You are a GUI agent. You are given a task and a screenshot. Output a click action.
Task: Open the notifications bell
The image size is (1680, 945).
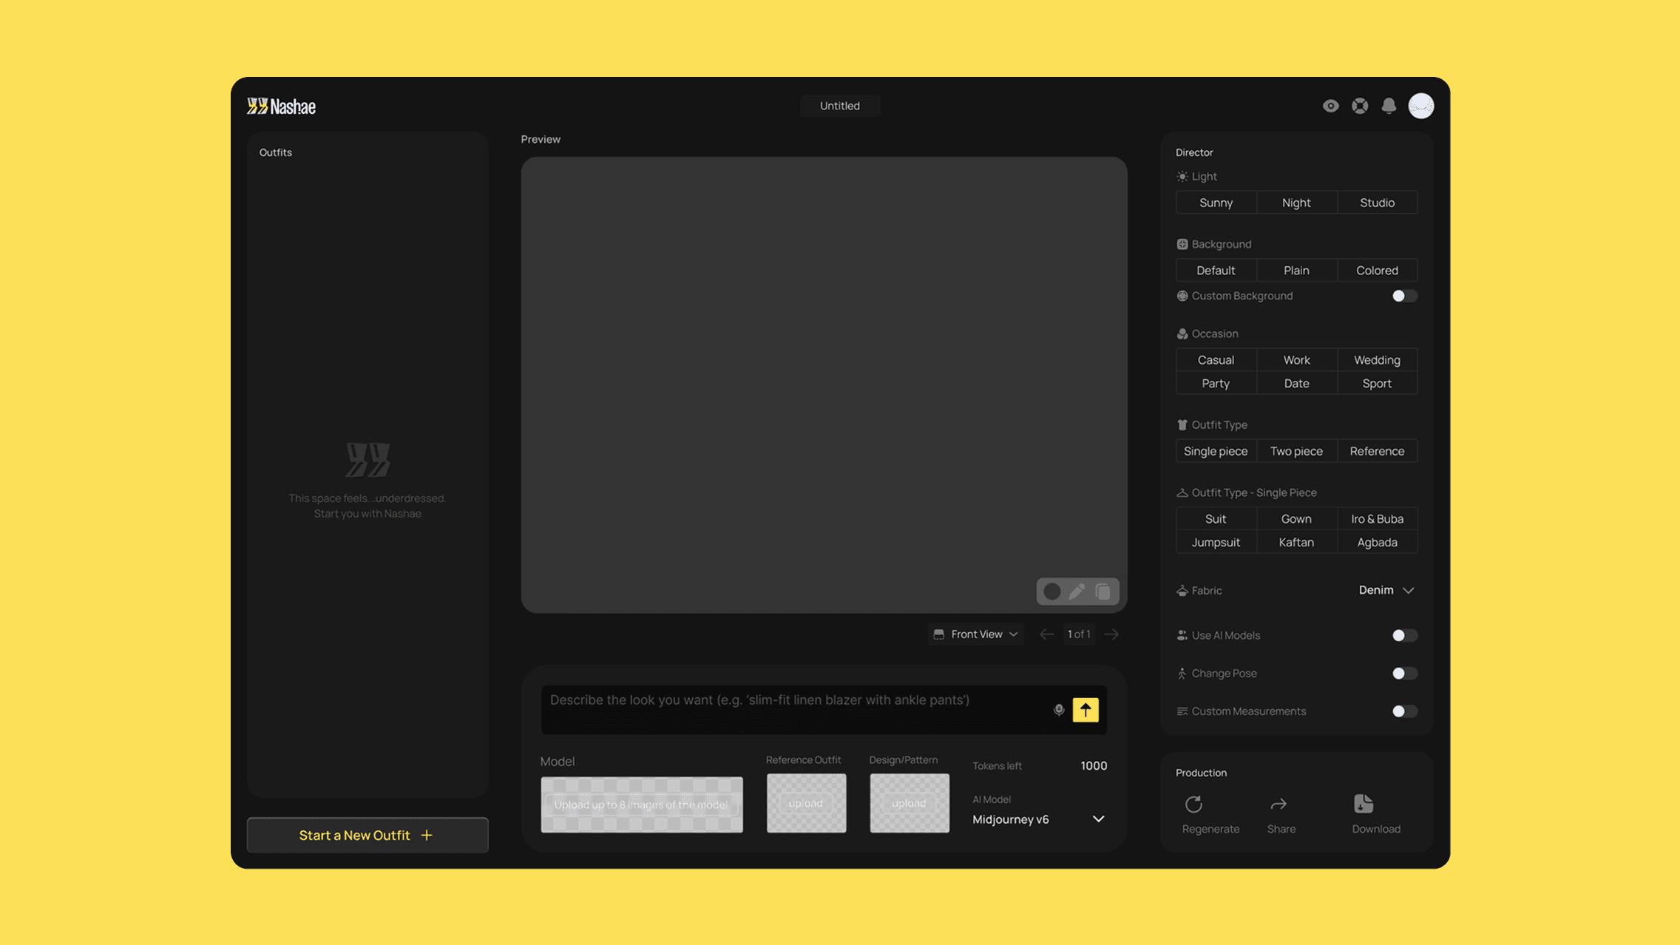tap(1389, 106)
